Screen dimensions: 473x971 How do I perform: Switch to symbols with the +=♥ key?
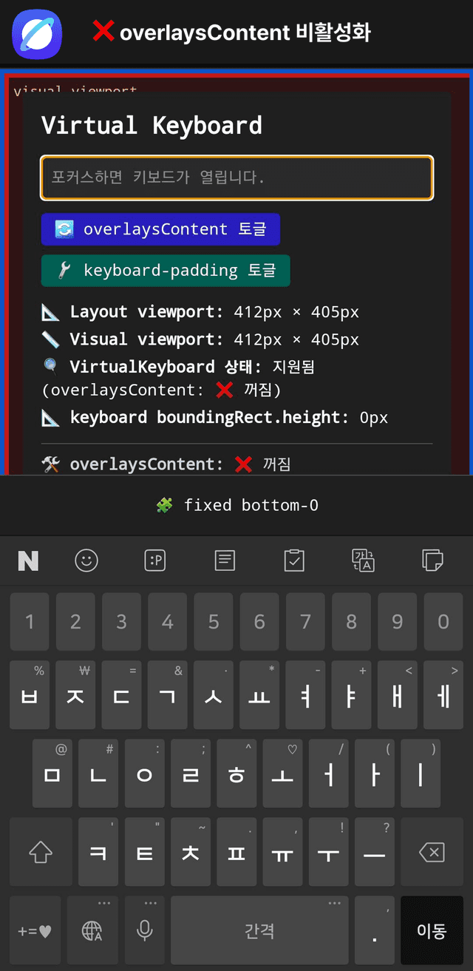[x=35, y=930]
